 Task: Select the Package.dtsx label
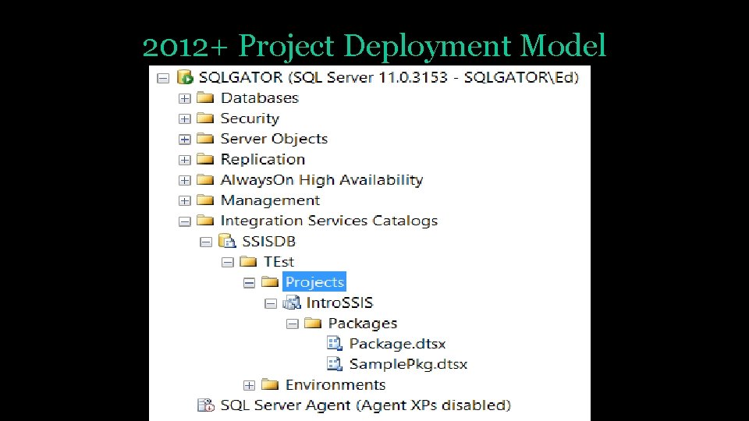point(397,344)
